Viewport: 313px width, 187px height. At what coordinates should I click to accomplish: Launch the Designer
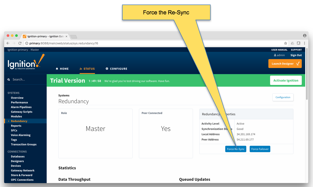click(285, 64)
